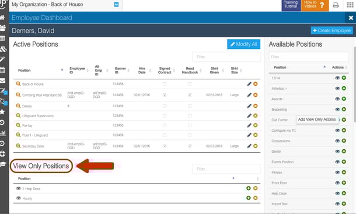The image size is (356, 214).
Task: Add Help Desk position with green plus
Action: 344,193
